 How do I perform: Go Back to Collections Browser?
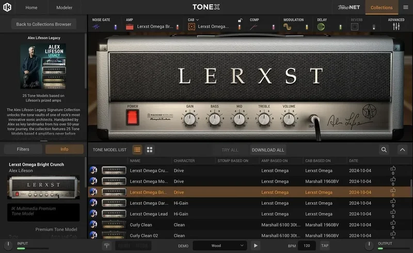click(x=44, y=24)
